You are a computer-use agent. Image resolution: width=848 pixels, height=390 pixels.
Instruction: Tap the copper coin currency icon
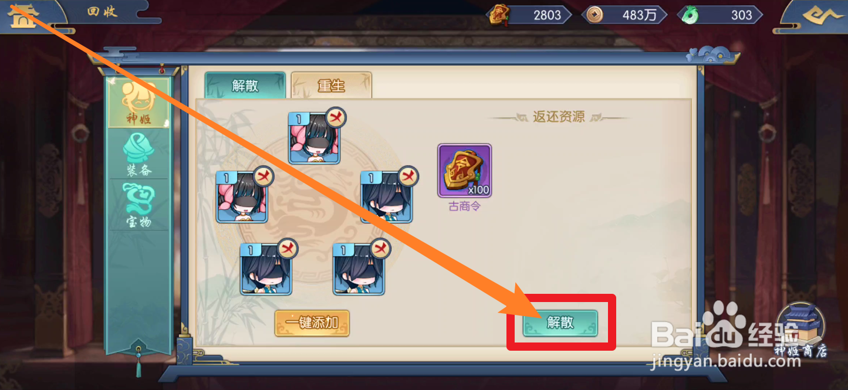(x=594, y=15)
